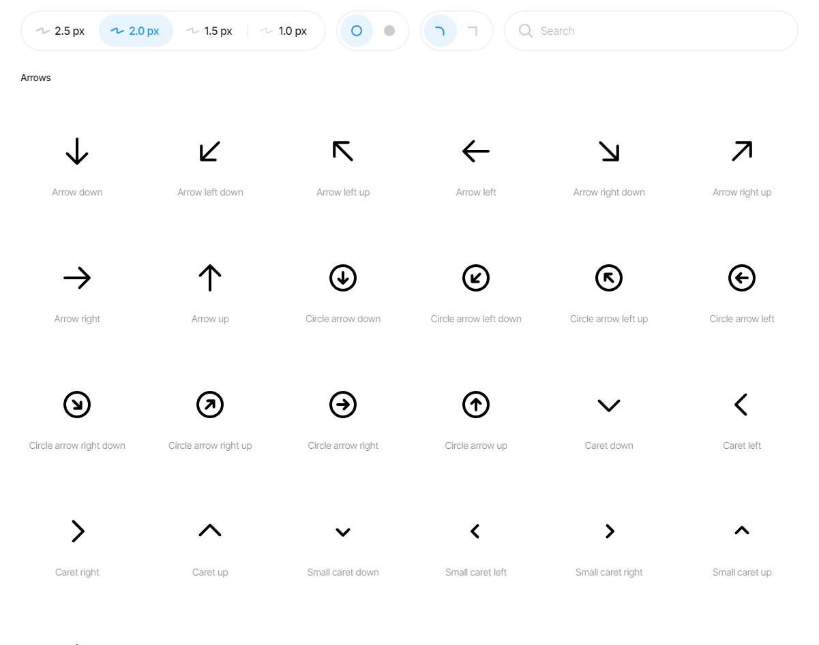Screen dimensions: 819x645
Task: Select the Caret down icon
Action: tap(609, 405)
